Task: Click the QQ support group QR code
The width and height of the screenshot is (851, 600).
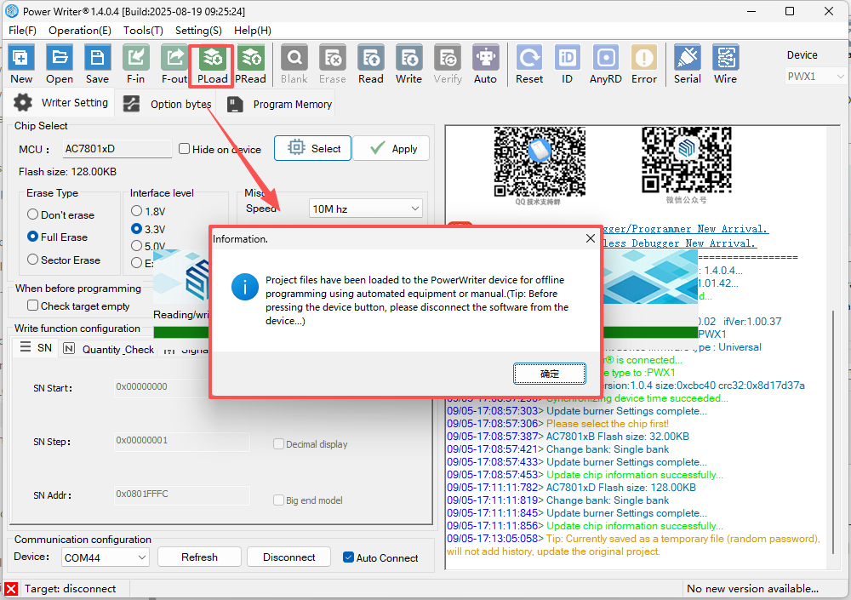Action: (540, 161)
